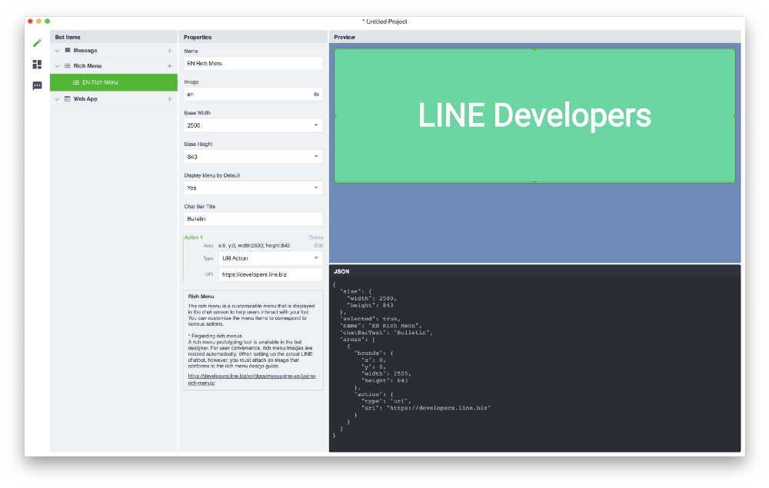Click the chatBarText line in JSON
This screenshot has width=769, height=488.
tap(387, 333)
